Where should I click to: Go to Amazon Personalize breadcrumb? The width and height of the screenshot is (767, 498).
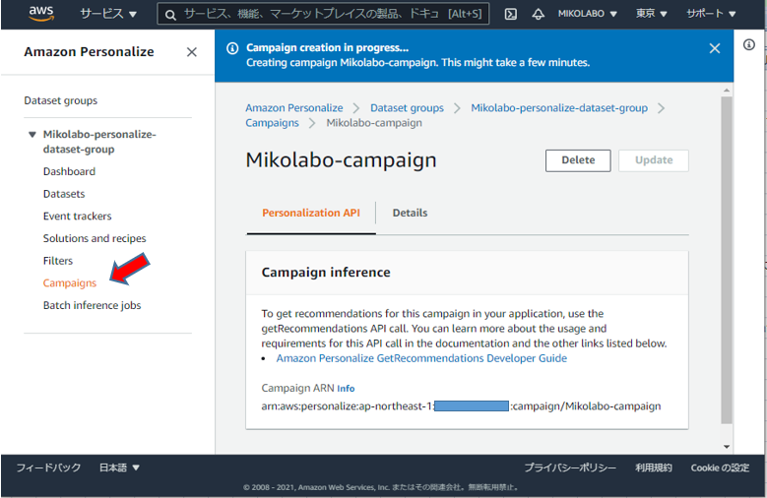point(294,107)
